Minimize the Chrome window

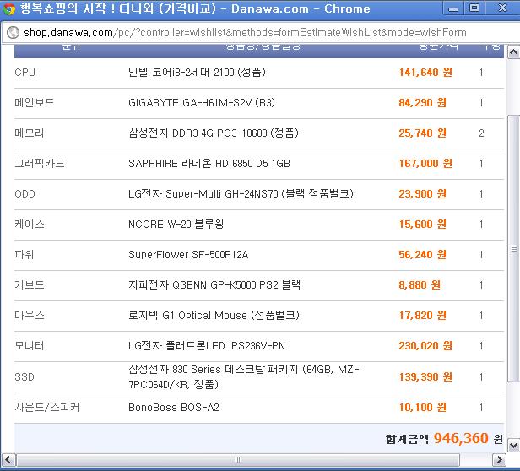(452, 9)
